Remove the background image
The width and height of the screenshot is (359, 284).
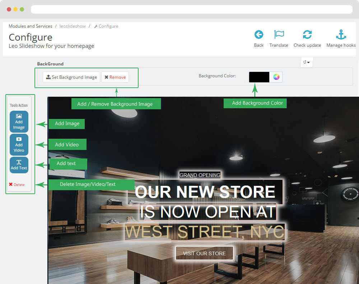[x=115, y=77]
